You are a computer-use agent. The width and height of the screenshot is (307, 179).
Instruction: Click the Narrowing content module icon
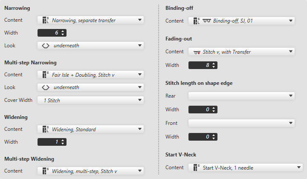pyautogui.click(x=46, y=20)
